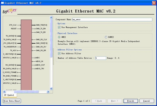Open the View Data Sheet button
The width and height of the screenshot is (157, 106).
pyautogui.click(x=12, y=101)
